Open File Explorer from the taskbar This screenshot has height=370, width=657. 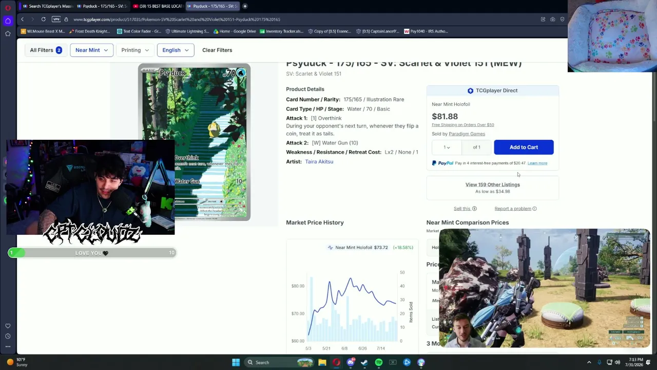tap(322, 363)
